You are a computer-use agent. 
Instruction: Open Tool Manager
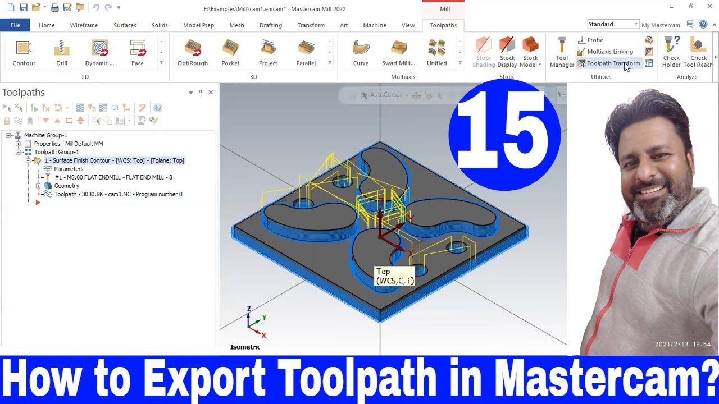[x=562, y=53]
